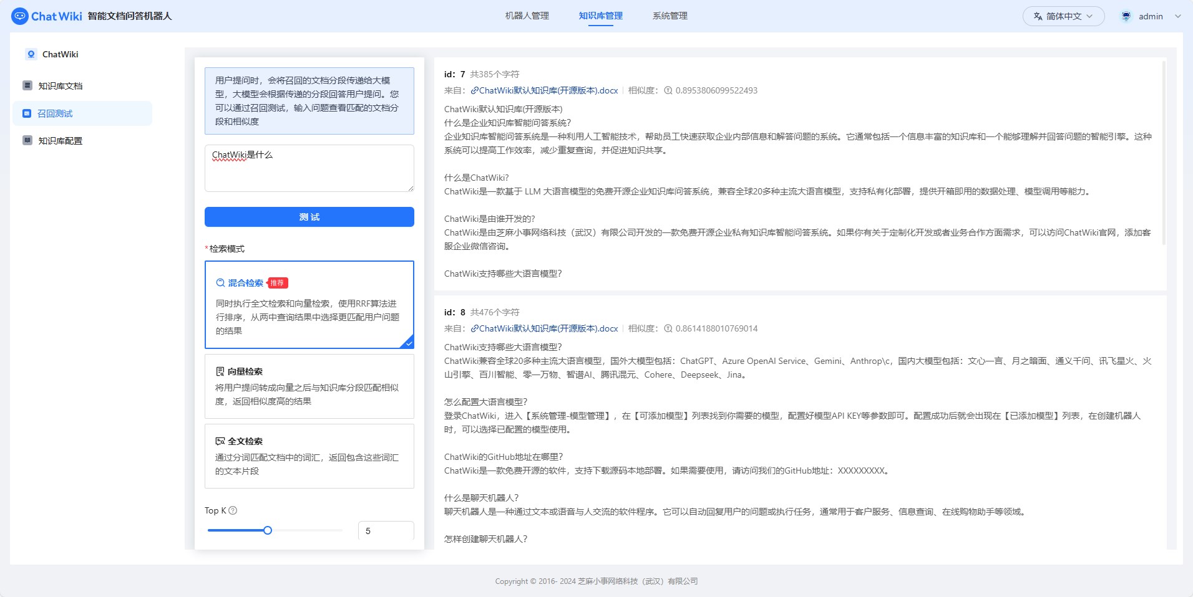Click the copyright footer text
Screen dimensions: 1193x597
click(596, 581)
